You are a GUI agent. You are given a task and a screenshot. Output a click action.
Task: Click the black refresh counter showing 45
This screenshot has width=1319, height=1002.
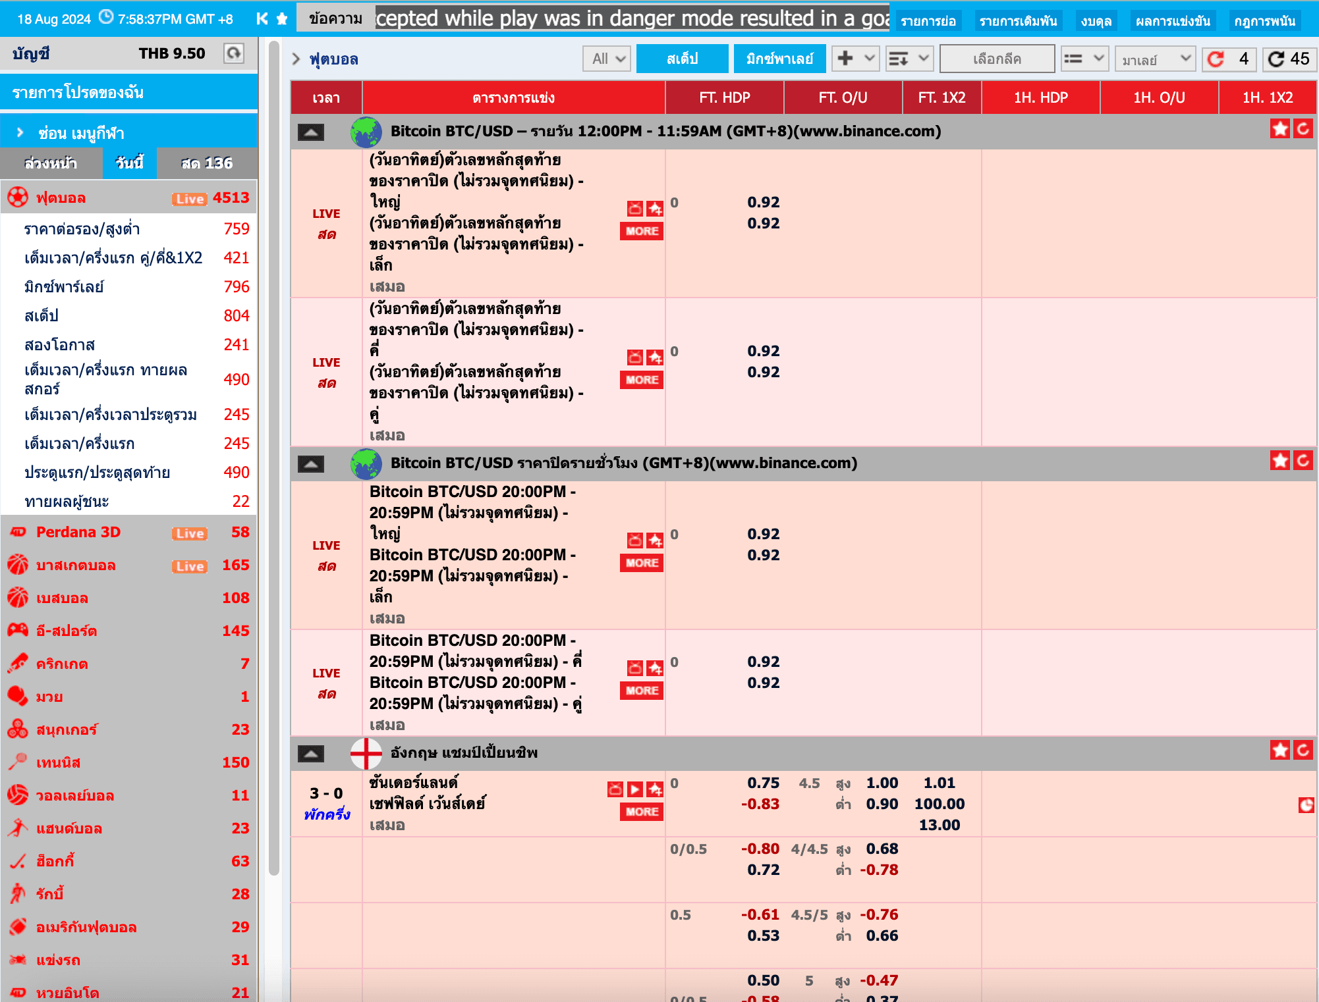[x=1289, y=59]
